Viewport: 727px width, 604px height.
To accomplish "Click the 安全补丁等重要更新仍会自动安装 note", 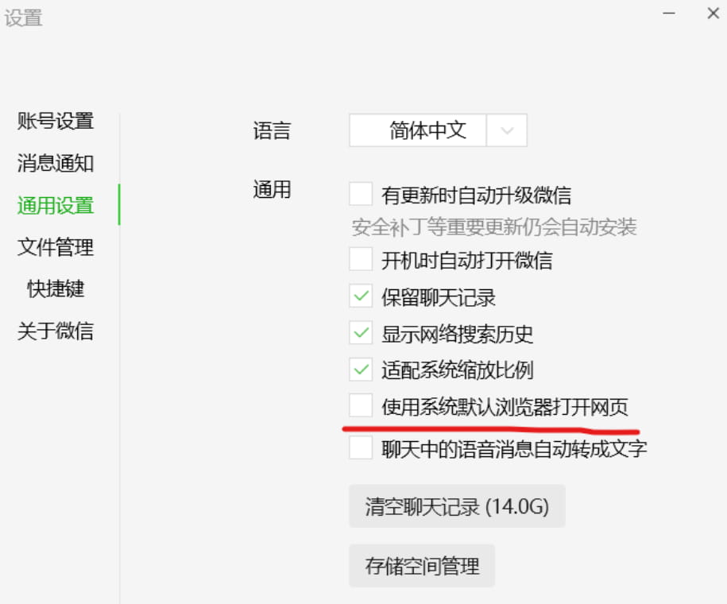I will [x=493, y=227].
